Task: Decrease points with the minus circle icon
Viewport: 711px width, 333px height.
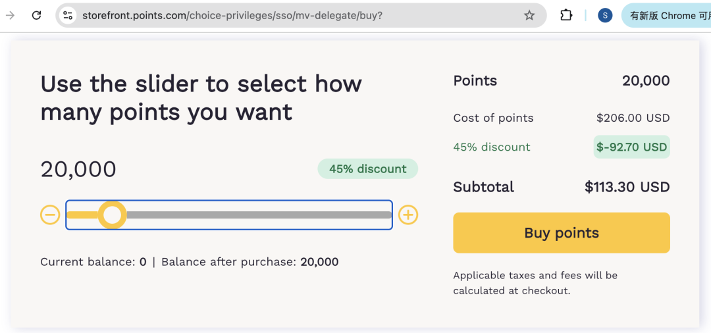Action: click(x=50, y=215)
